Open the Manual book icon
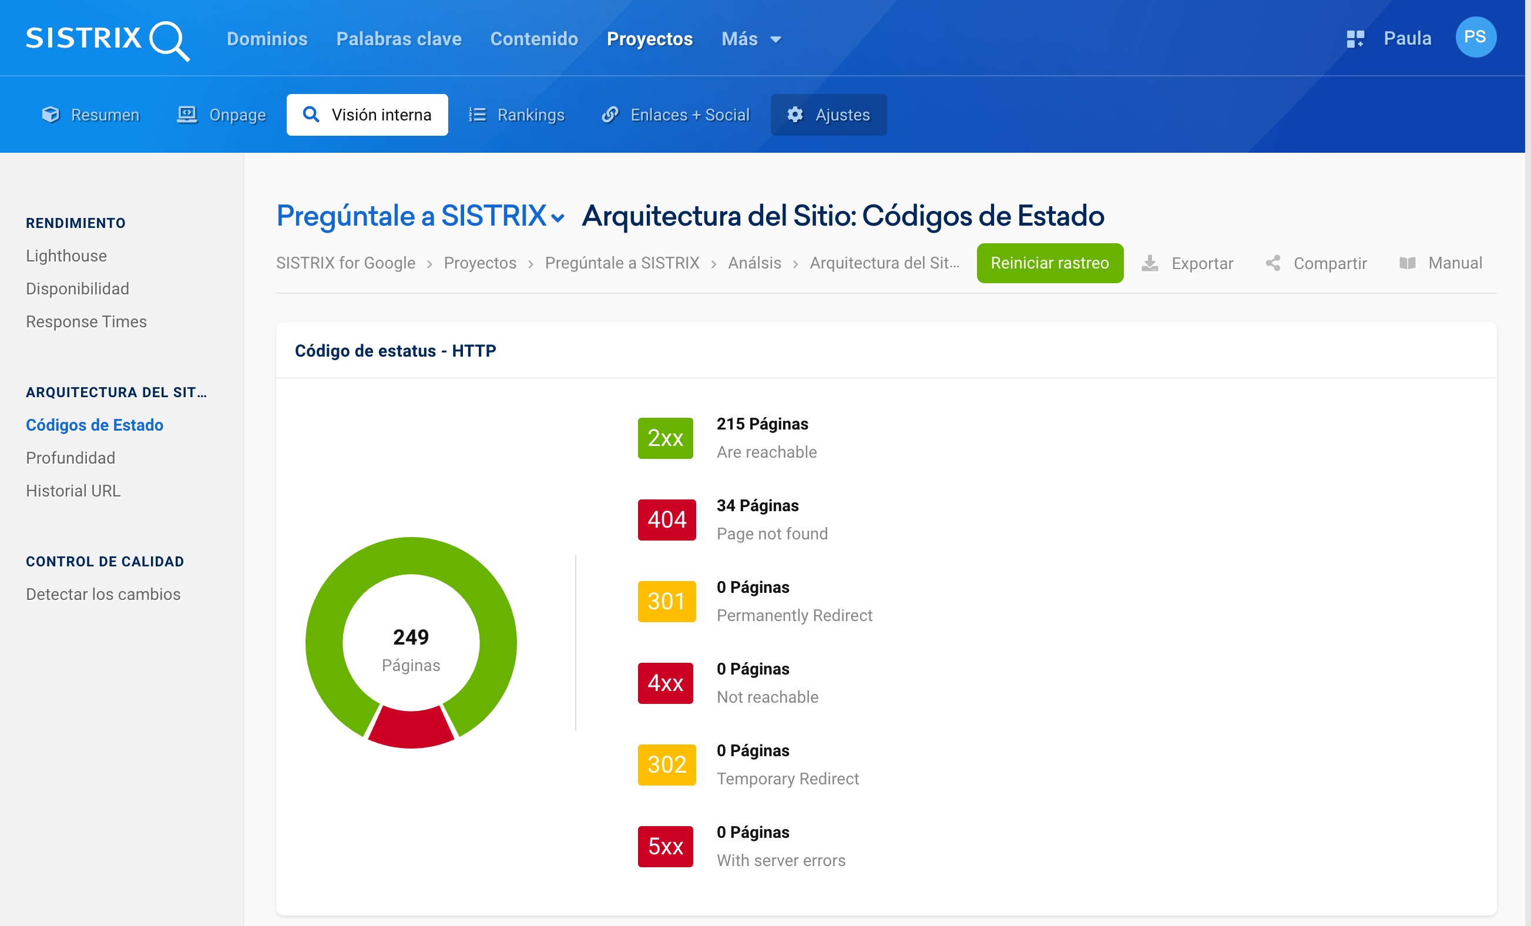Screen dimensions: 1531x926 (1408, 263)
